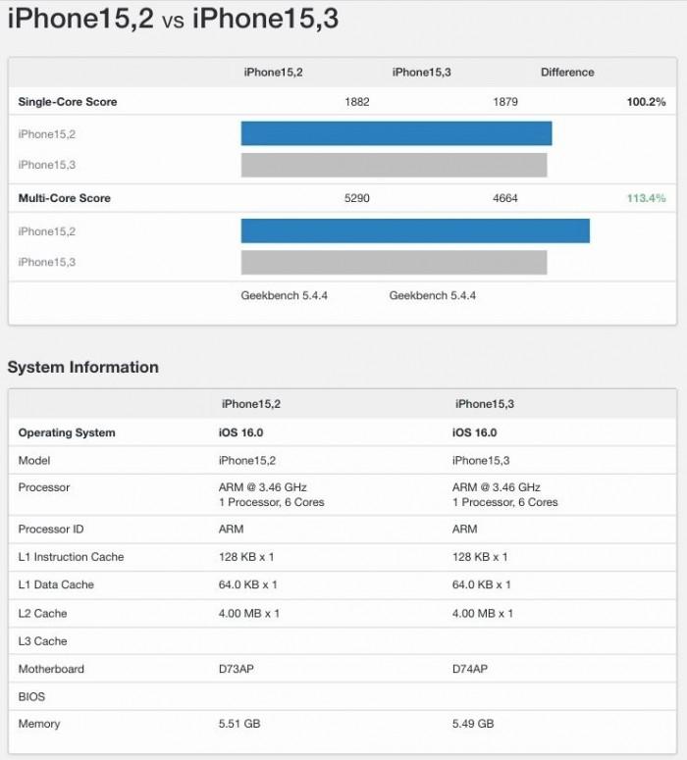687x760 pixels.
Task: Click the single-core score 1882
Action: tap(357, 102)
